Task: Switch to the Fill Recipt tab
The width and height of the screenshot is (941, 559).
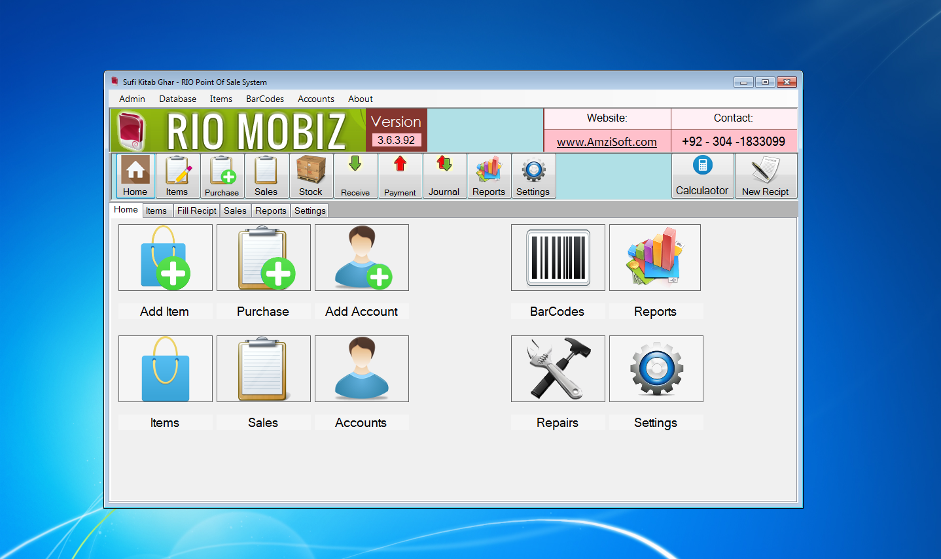Action: tap(196, 211)
